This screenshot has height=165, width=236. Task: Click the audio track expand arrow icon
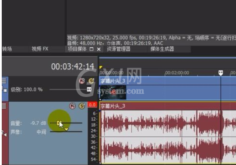(x=5, y=135)
